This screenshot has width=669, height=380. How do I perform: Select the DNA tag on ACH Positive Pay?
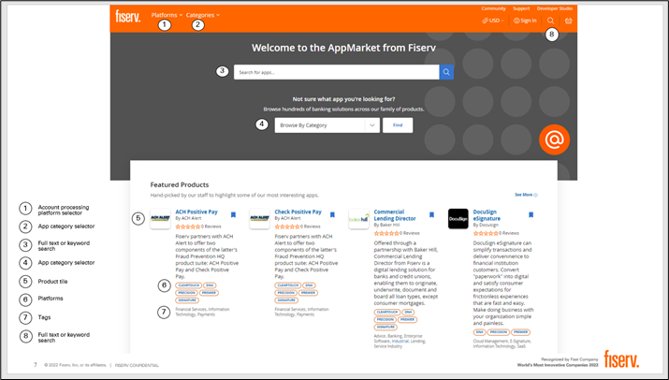[210, 285]
